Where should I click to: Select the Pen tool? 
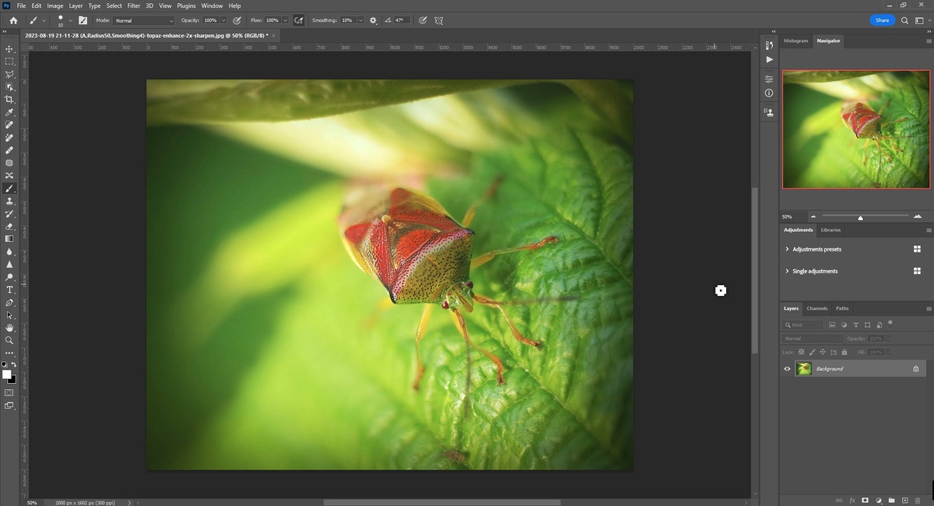[x=10, y=302]
